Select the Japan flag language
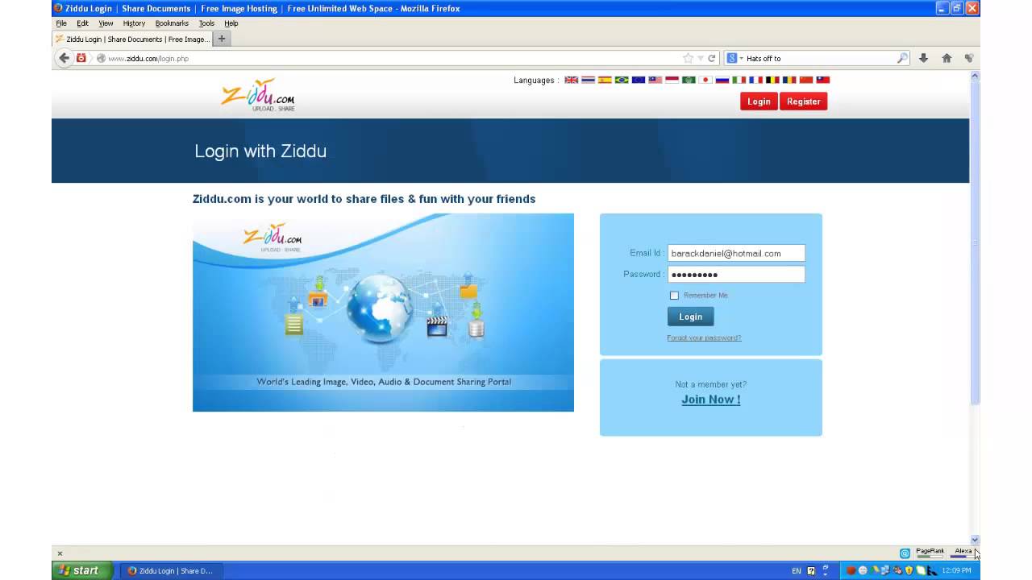The width and height of the screenshot is (1032, 580). click(705, 80)
